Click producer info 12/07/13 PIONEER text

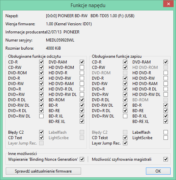pyautogui.click(x=63, y=32)
